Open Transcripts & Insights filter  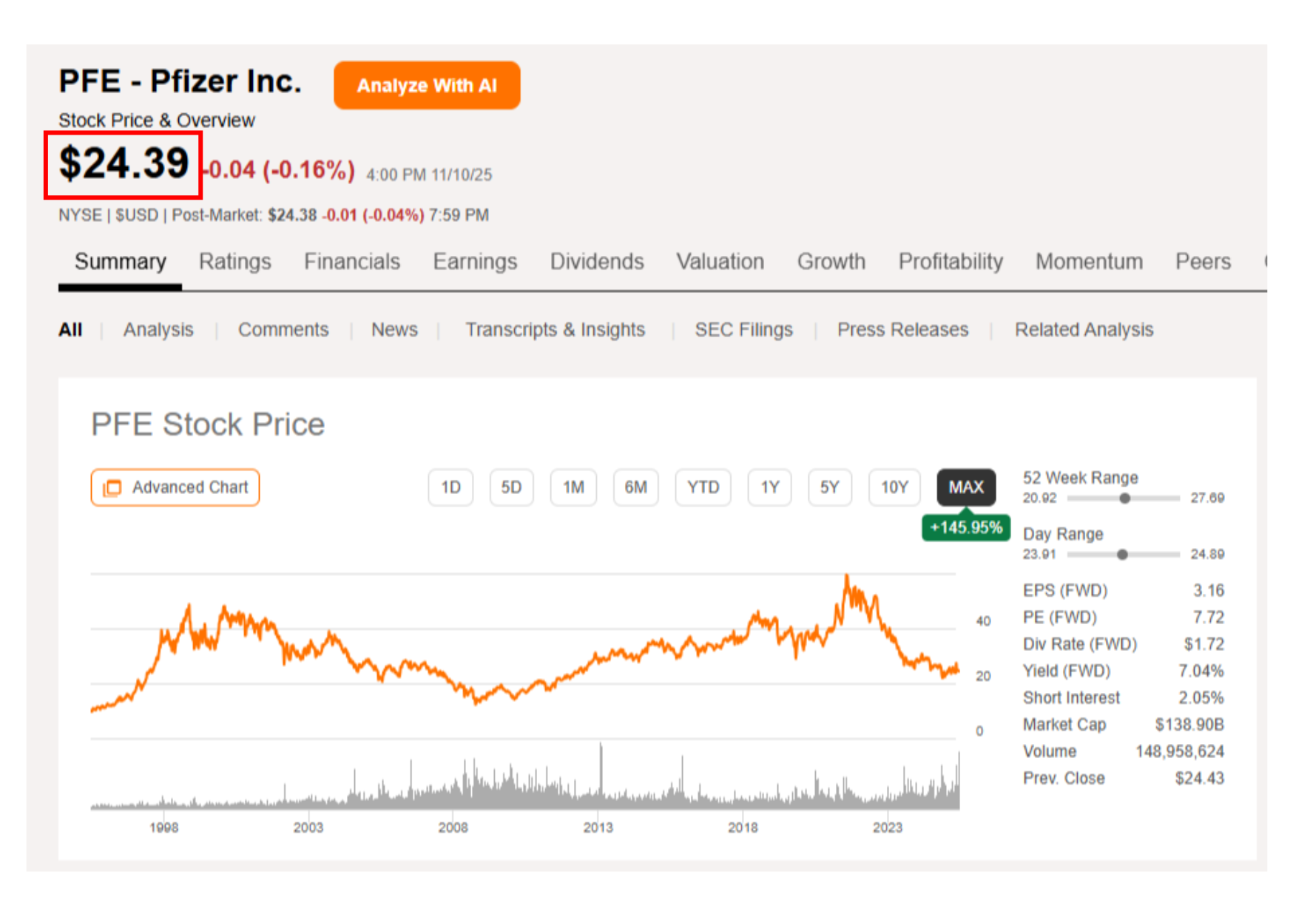(x=555, y=330)
